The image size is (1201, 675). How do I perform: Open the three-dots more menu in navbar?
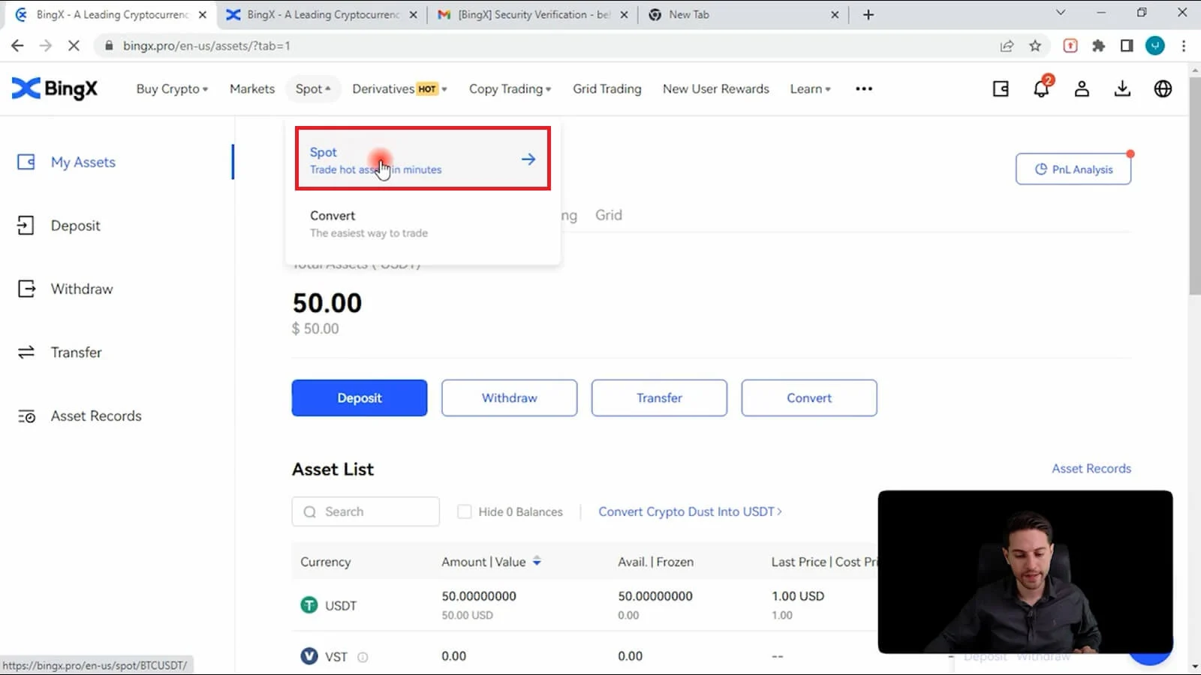coord(864,88)
